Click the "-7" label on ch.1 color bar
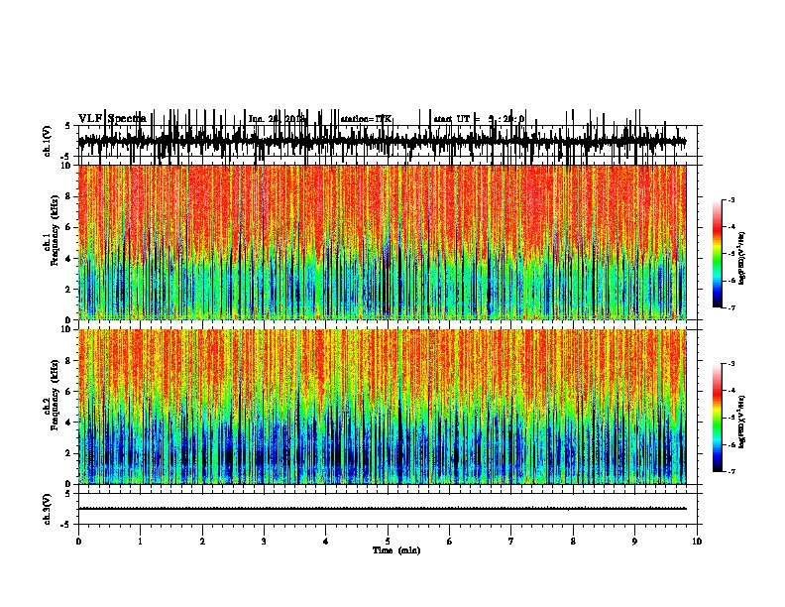 731,307
